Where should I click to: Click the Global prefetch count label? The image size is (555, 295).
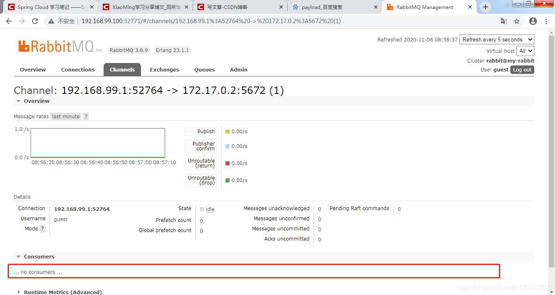point(165,230)
